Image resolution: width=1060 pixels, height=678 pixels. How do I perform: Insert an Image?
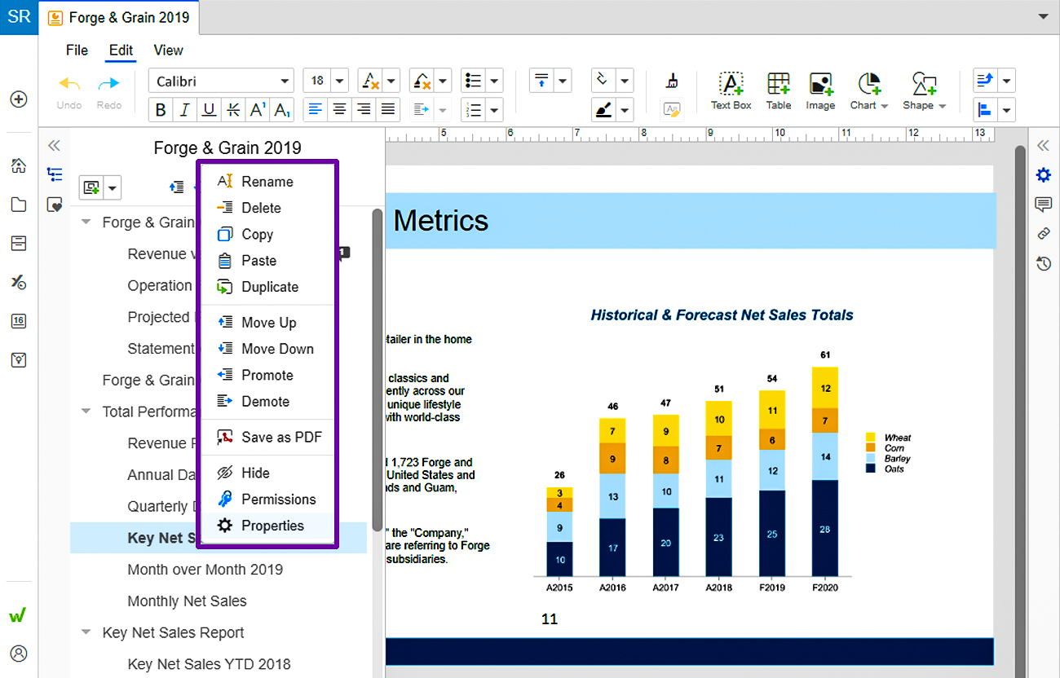(x=820, y=90)
